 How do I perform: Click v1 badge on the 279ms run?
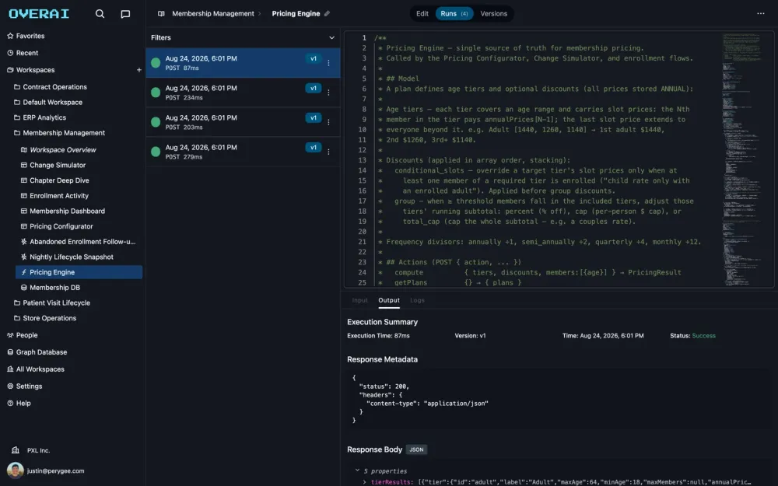coord(313,148)
